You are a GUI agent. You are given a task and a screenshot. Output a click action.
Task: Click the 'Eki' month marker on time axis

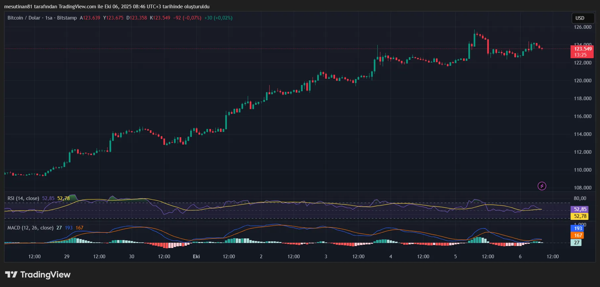click(x=196, y=257)
